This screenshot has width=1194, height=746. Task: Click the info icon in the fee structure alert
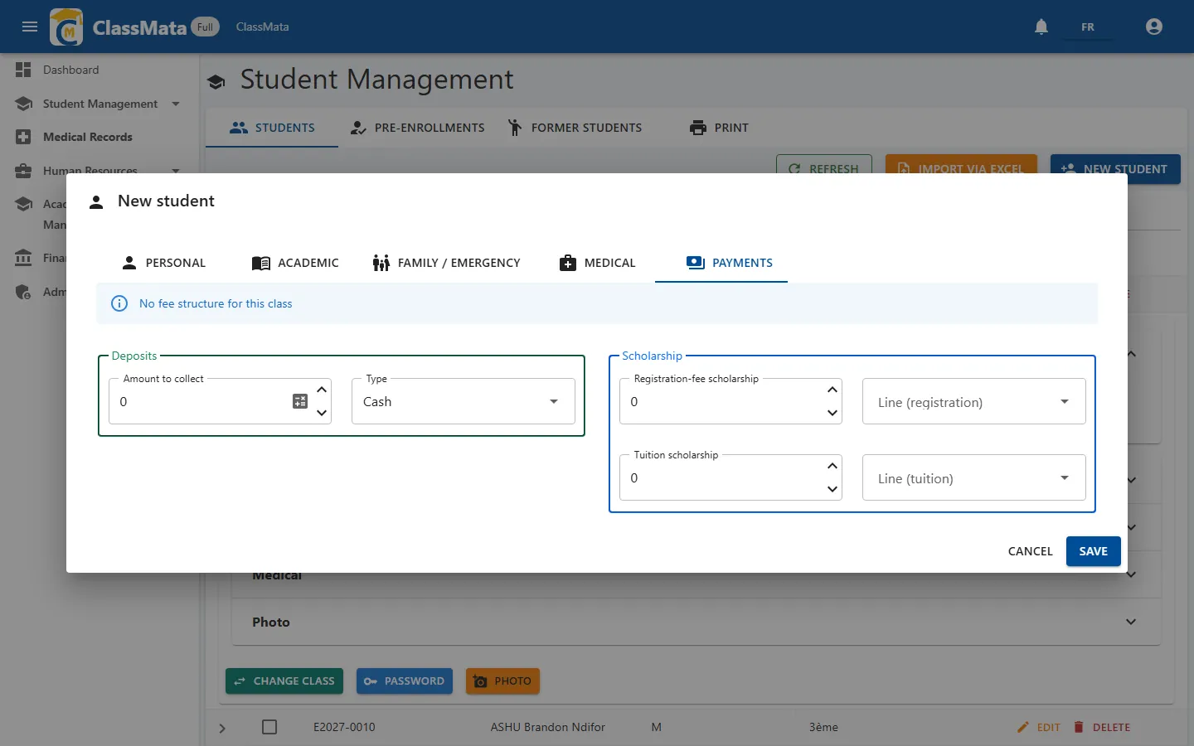click(x=119, y=303)
